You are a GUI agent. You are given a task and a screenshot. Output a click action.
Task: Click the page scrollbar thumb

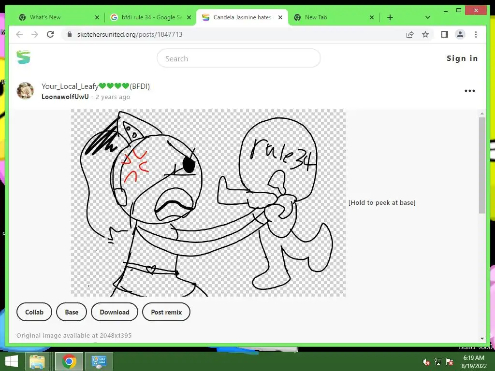coord(482,165)
